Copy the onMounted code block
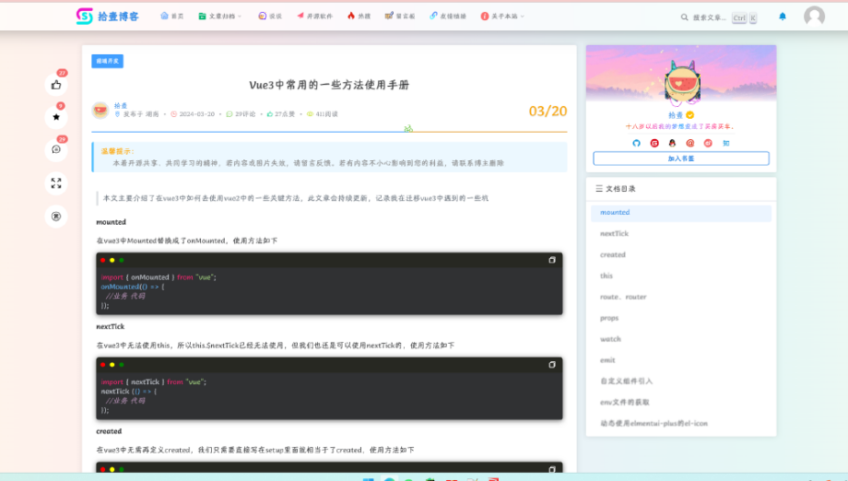The height and width of the screenshot is (481, 848). click(551, 260)
